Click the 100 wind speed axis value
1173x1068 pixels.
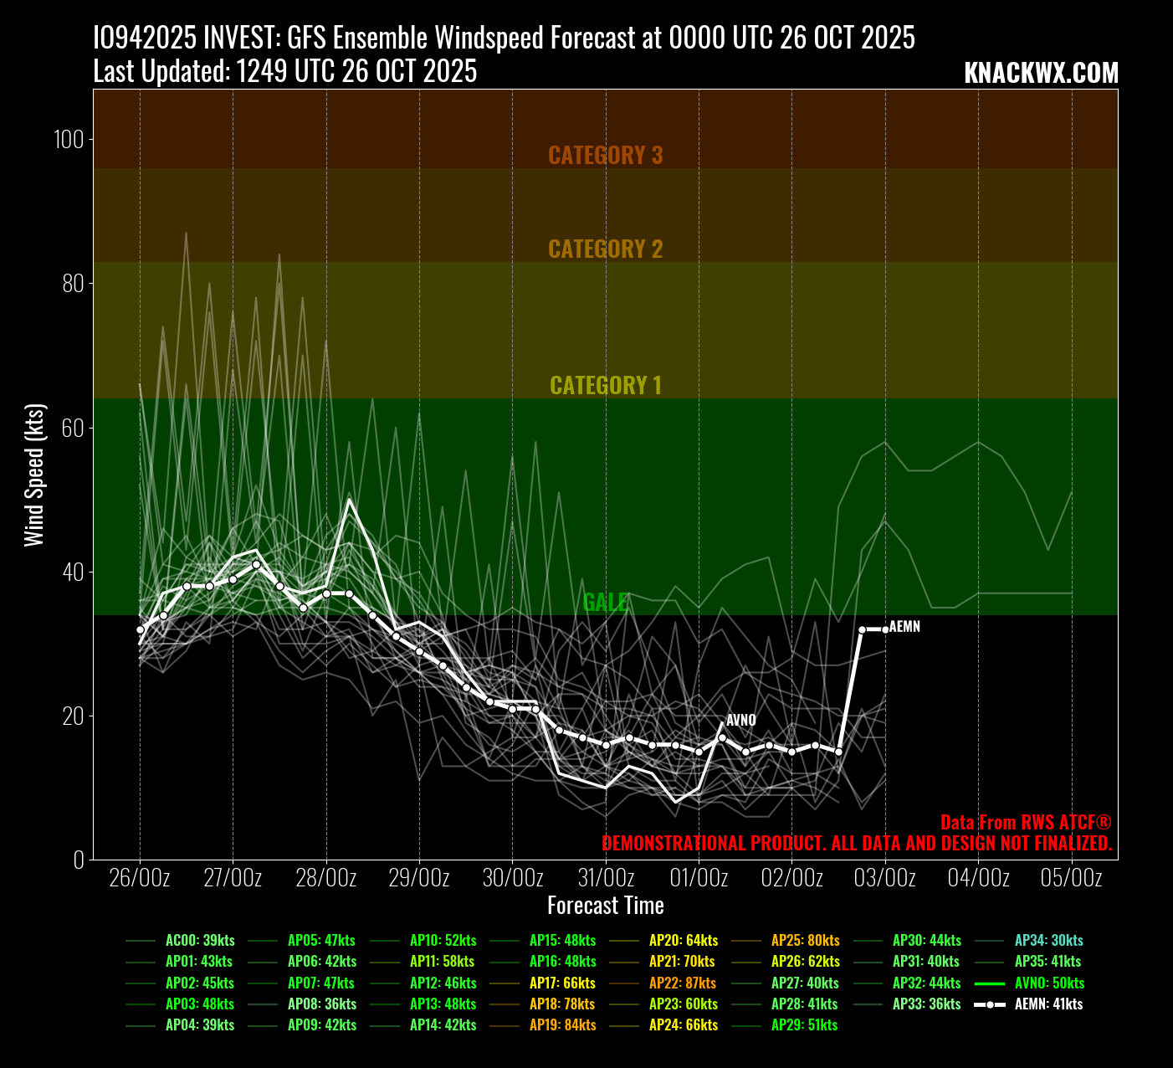click(x=69, y=139)
